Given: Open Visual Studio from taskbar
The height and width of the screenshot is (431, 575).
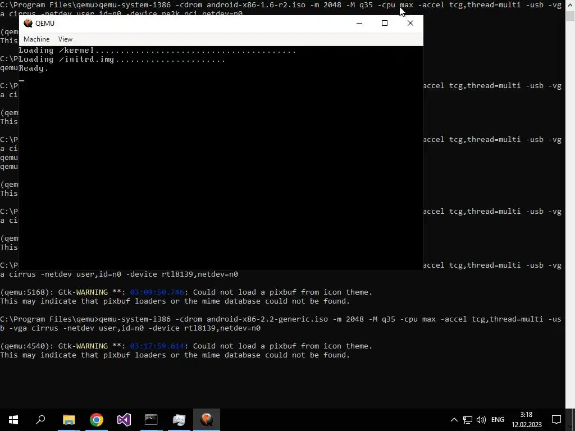Looking at the screenshot, I should point(124,420).
